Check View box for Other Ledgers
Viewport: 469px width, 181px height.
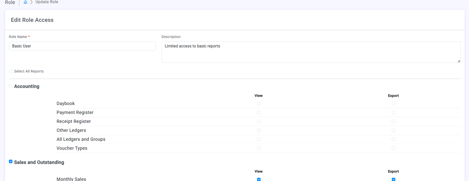[259, 131]
